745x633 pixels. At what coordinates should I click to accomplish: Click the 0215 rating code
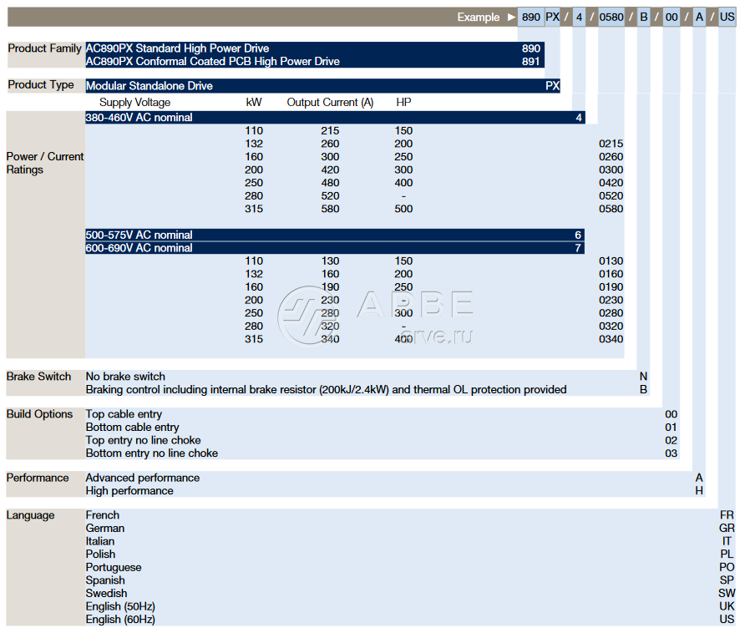(611, 144)
